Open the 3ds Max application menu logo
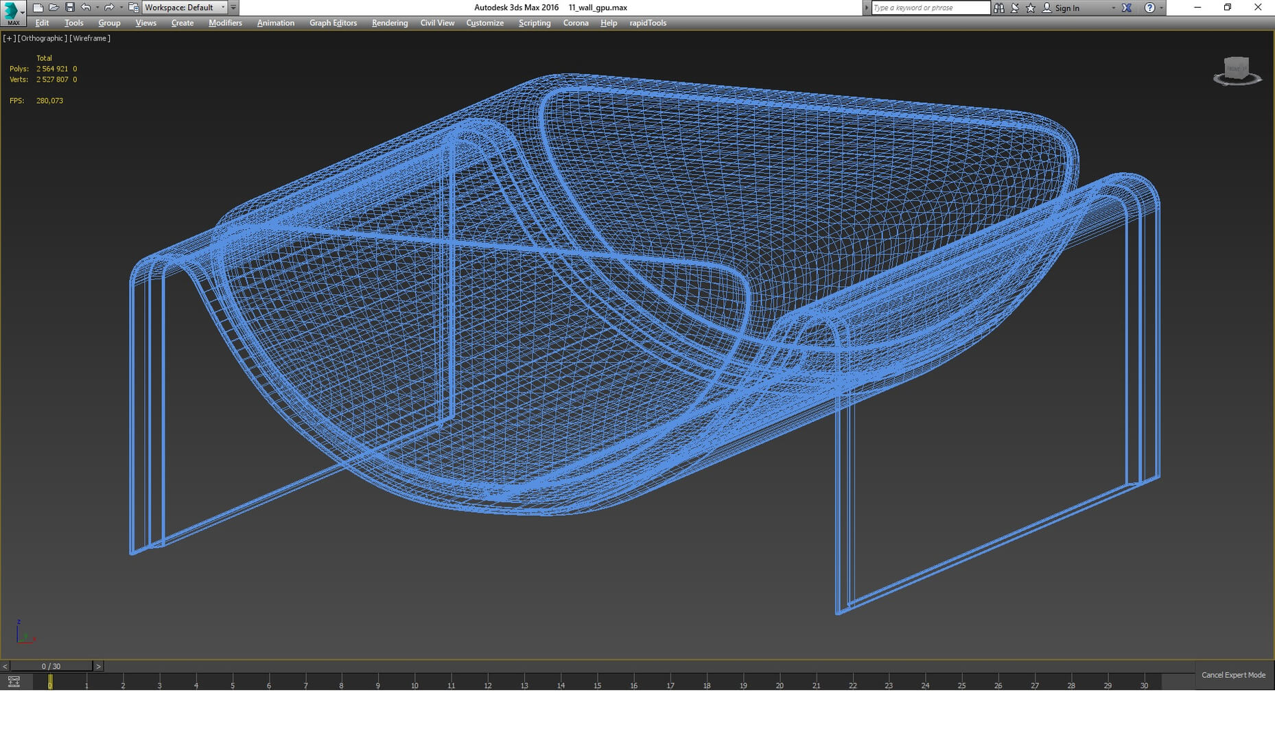Screen dimensions: 1275x741 [x=12, y=12]
